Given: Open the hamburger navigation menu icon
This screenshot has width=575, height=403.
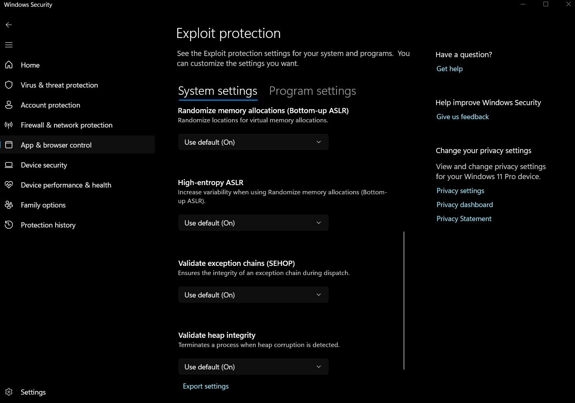Looking at the screenshot, I should pos(9,45).
